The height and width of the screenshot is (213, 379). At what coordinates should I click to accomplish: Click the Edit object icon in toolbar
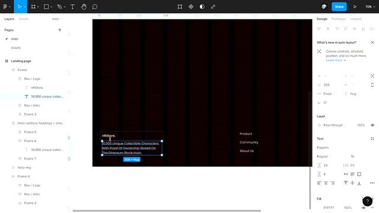click(x=180, y=7)
